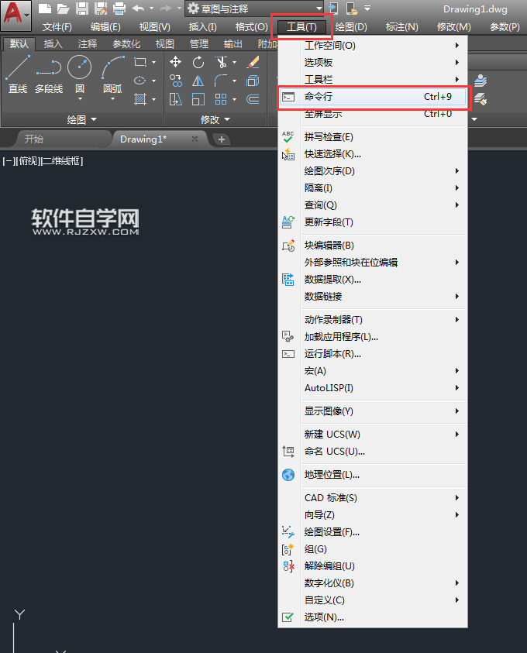Add a new drawing tab with plus button
This screenshot has height=653, width=527.
tap(222, 139)
